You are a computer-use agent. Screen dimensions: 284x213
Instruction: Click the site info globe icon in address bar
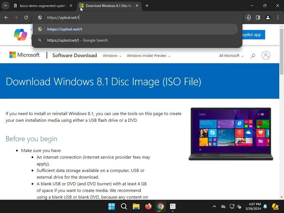[x=40, y=17]
